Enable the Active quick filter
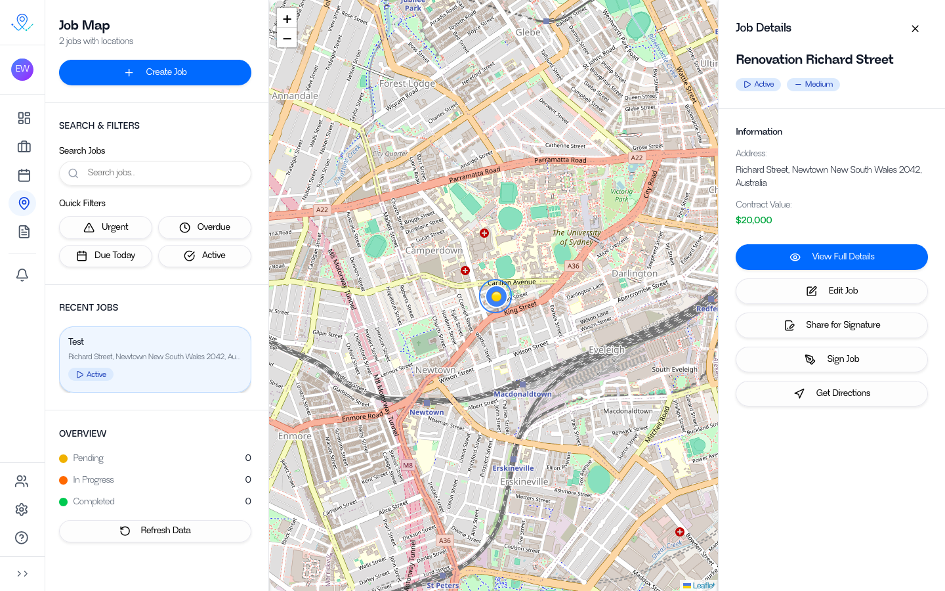The image size is (945, 591). click(x=205, y=255)
